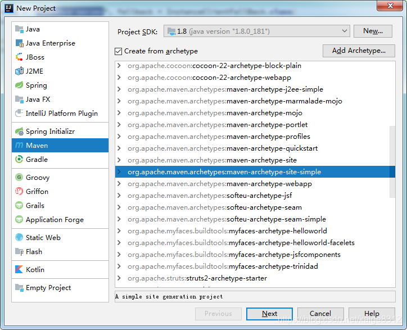The width and height of the screenshot is (407, 330).
Task: Select the Java FX icon
Action: (x=19, y=99)
